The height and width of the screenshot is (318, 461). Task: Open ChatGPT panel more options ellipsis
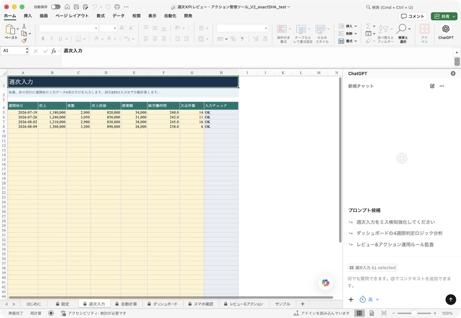(x=442, y=86)
